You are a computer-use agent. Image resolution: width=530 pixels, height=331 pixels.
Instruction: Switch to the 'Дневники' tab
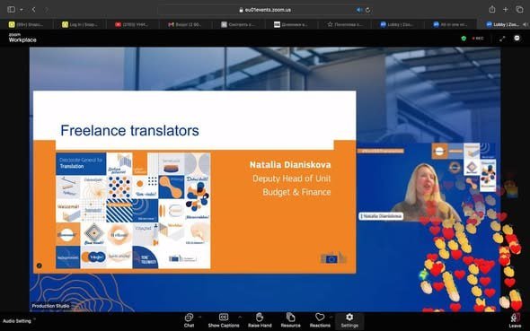tap(291, 24)
